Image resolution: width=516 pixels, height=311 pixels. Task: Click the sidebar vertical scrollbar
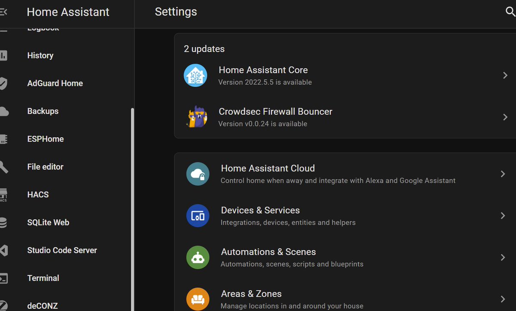132,209
